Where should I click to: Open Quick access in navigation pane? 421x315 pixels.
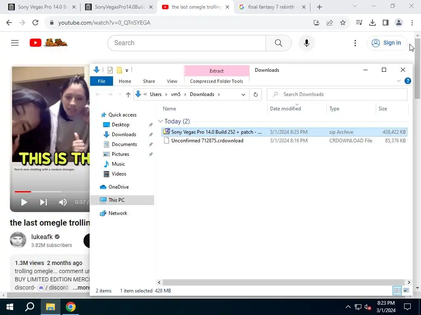tap(123, 115)
